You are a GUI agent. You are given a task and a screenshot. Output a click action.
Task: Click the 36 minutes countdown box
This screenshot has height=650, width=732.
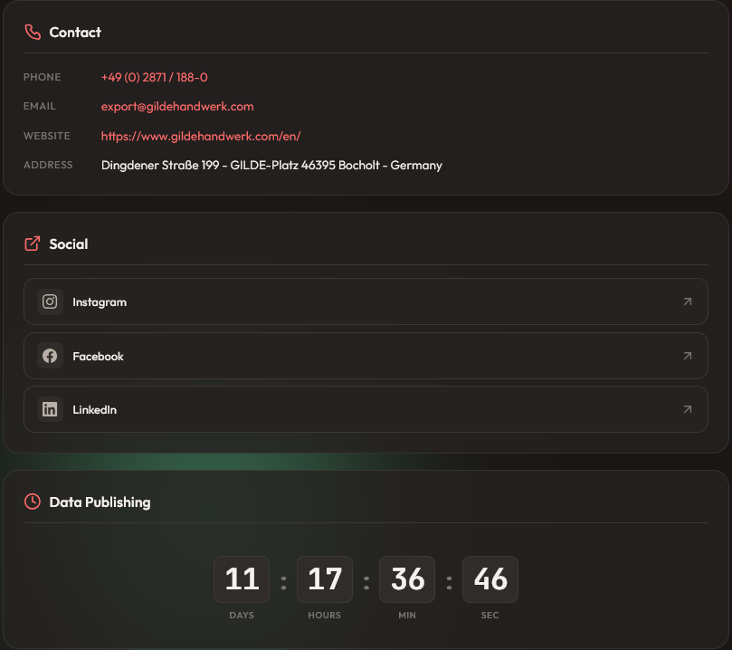tap(407, 579)
